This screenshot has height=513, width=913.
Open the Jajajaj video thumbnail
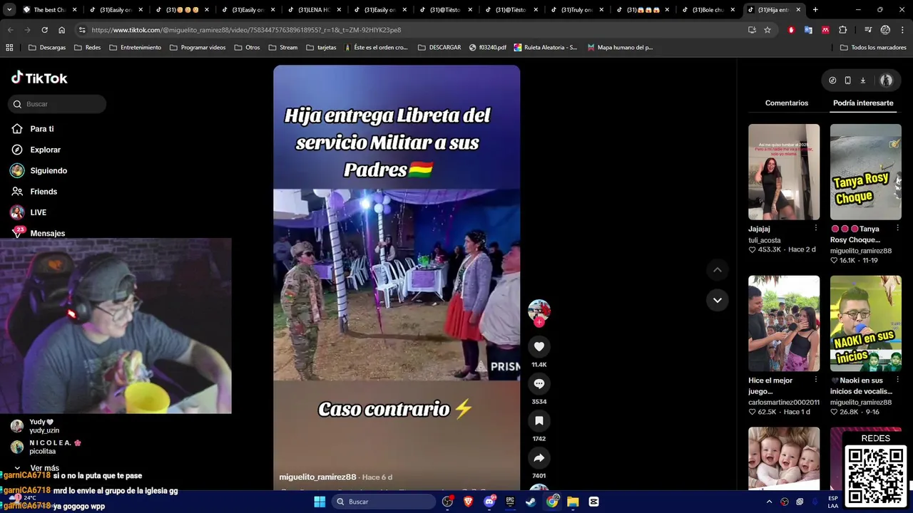click(x=784, y=172)
